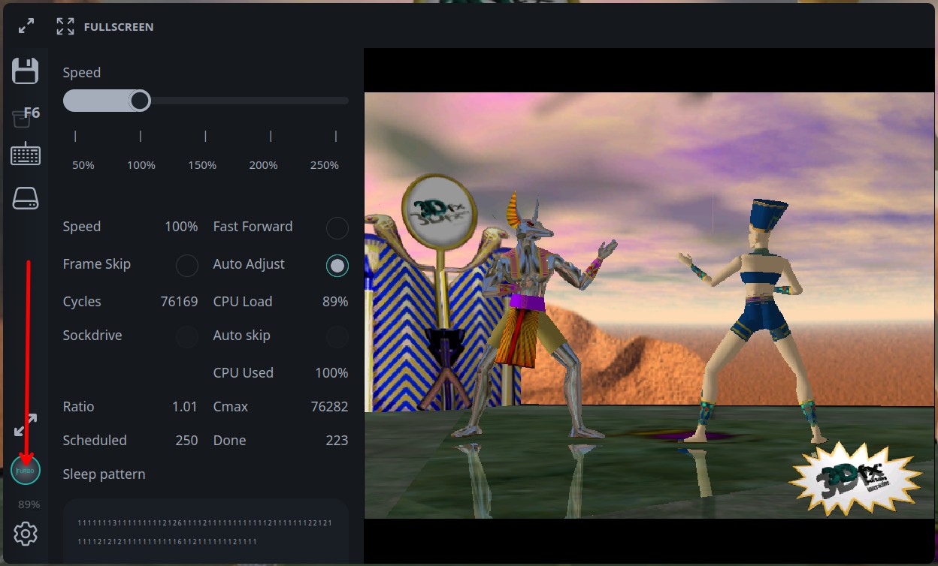Viewport: 938px width, 566px height.
Task: Click the round turbo button in sidebar
Action: 26,471
